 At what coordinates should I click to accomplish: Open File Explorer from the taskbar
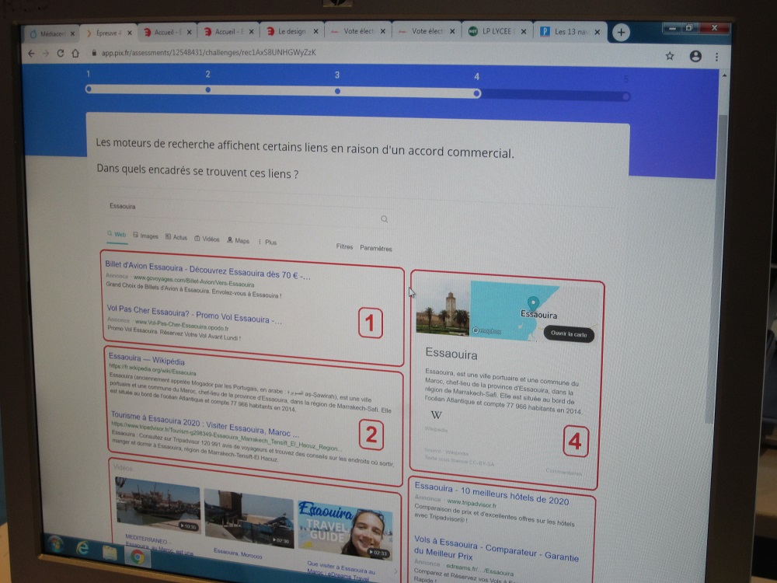(110, 552)
